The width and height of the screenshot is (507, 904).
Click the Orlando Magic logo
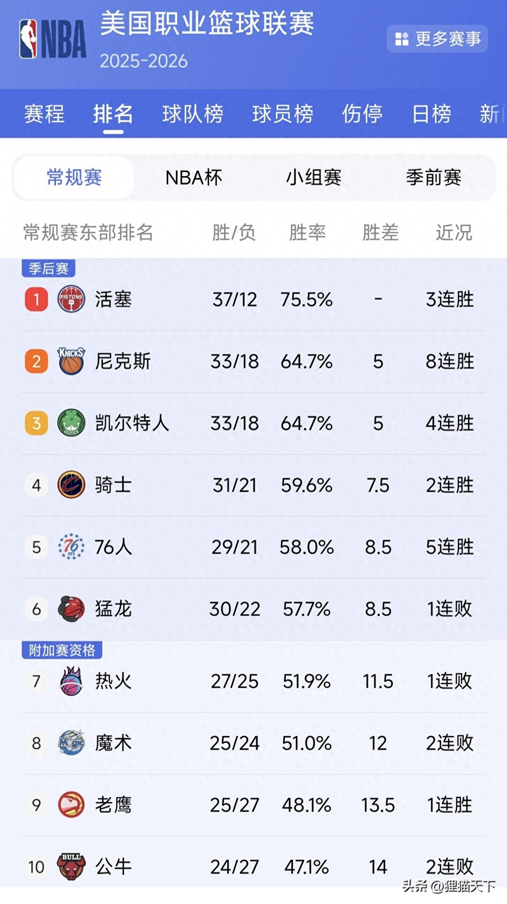pos(71,742)
